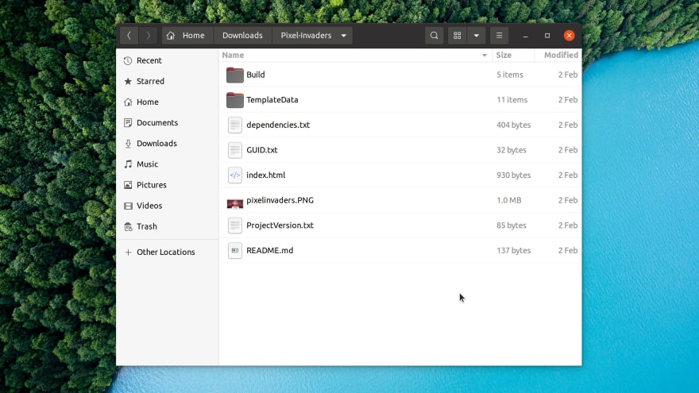Sort by the Name column header

tap(355, 56)
